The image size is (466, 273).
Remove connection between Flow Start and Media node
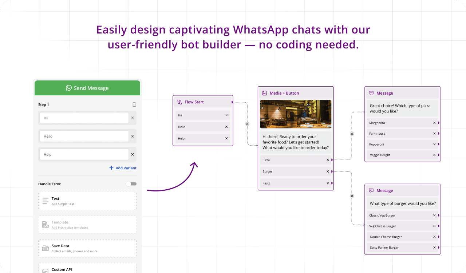pos(248,124)
